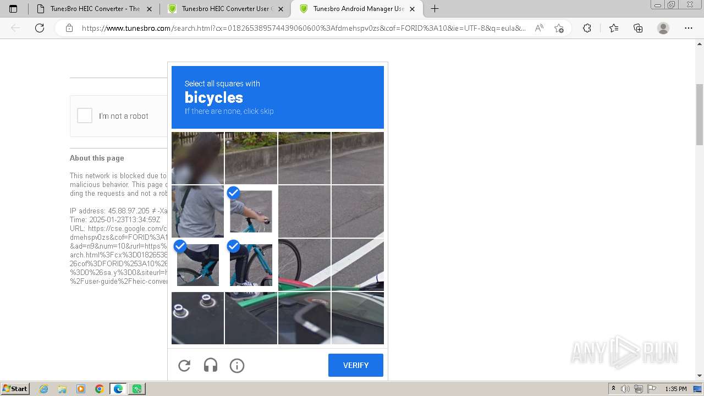Close the TunesBro HEIC Converter - The tab
The image size is (704, 396).
149,9
